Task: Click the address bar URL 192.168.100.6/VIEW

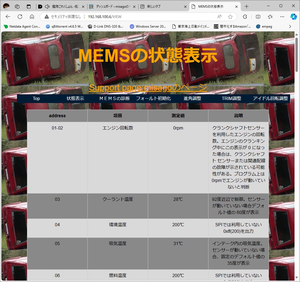Action: [x=105, y=17]
